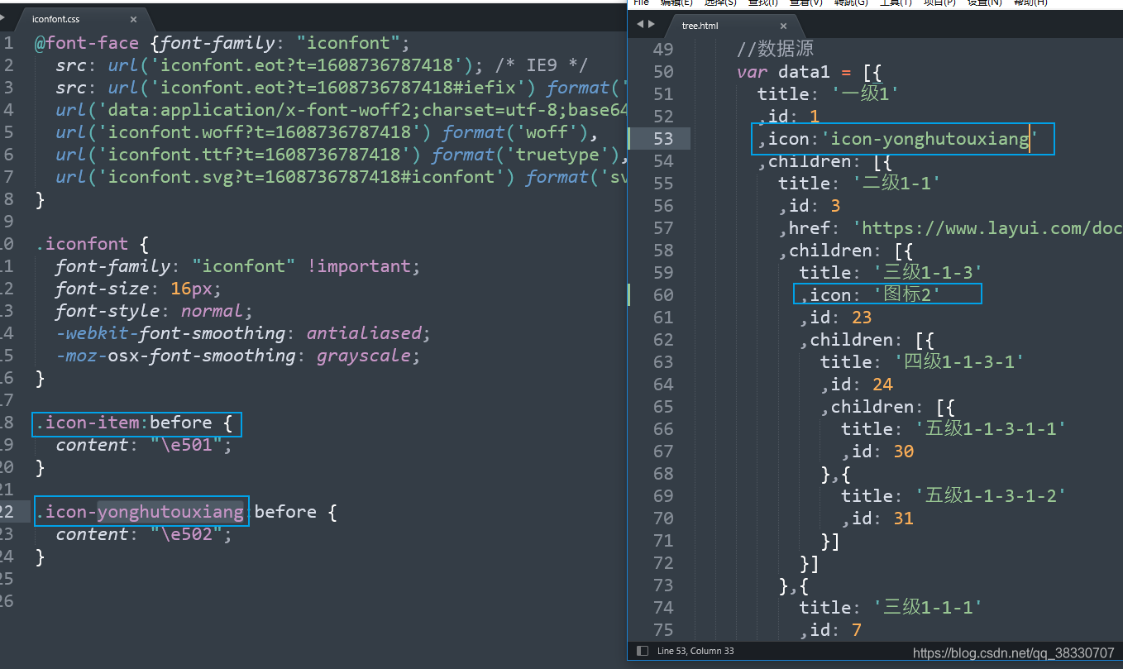Click the title '三级1-1-3' line
This screenshot has width=1123, height=669.
tap(891, 273)
